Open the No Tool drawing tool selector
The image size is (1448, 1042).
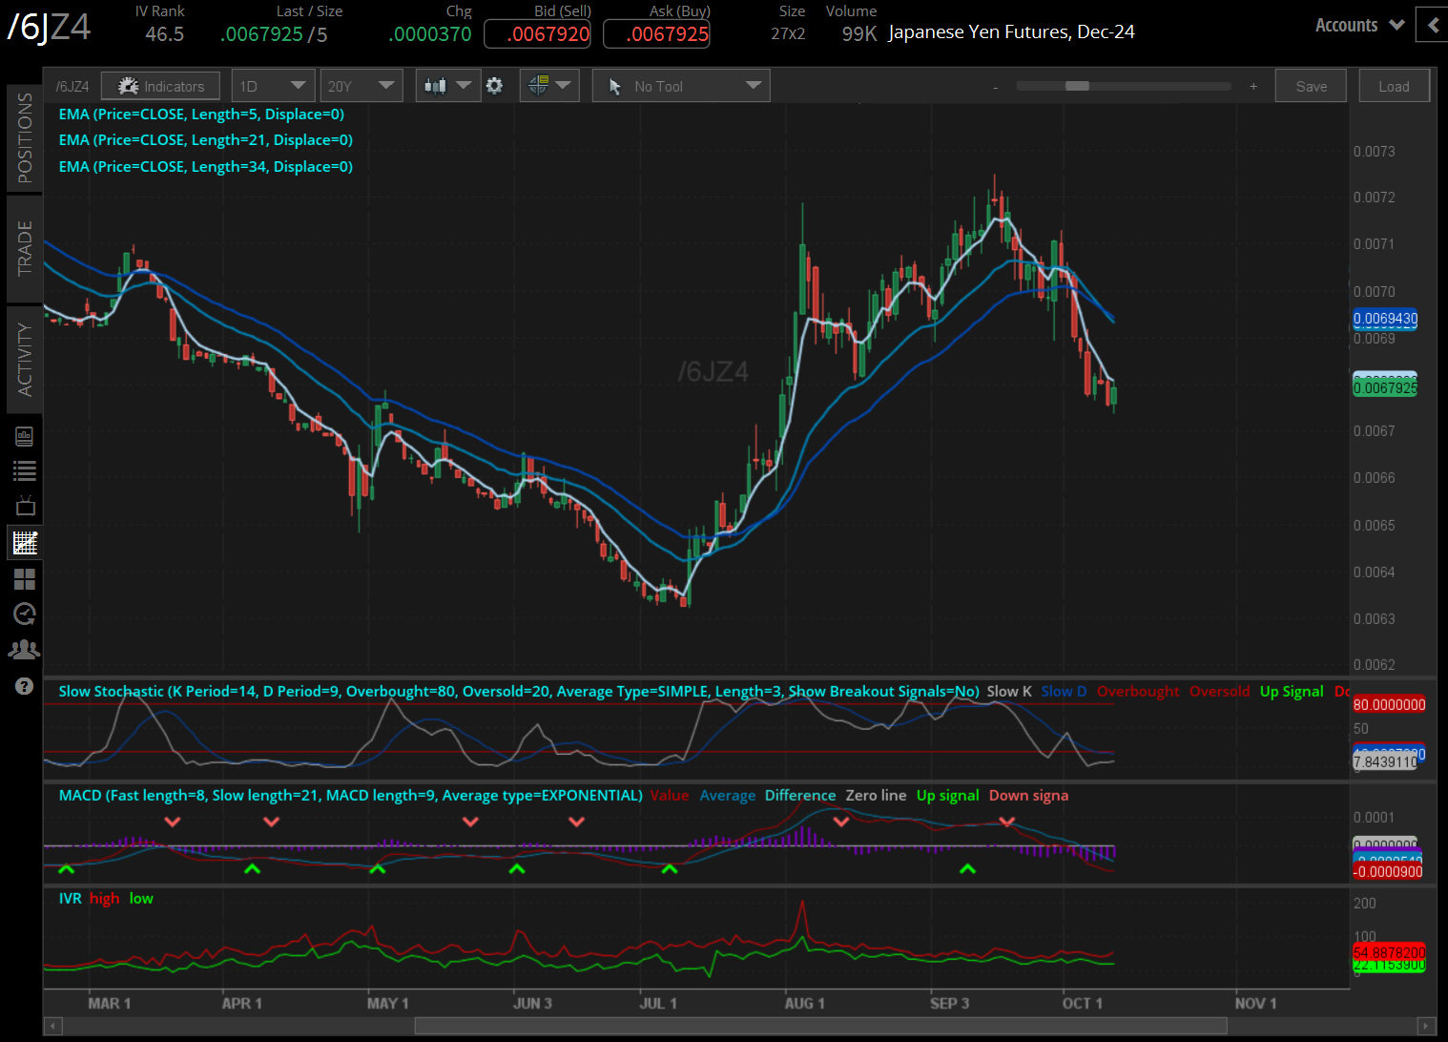[x=681, y=86]
